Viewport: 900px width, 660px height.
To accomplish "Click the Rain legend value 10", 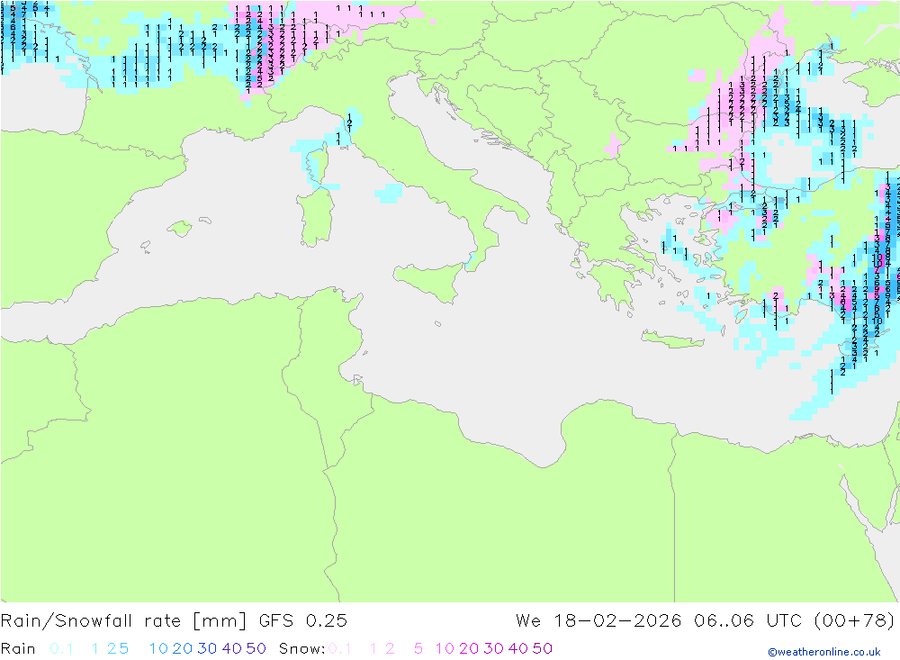I will pyautogui.click(x=158, y=648).
